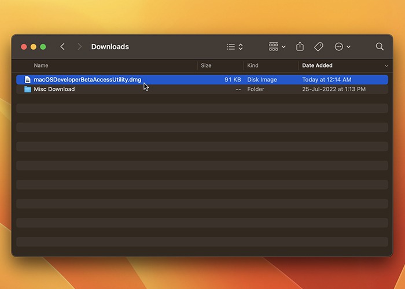Switch to list view icon
405x289 pixels.
231,47
